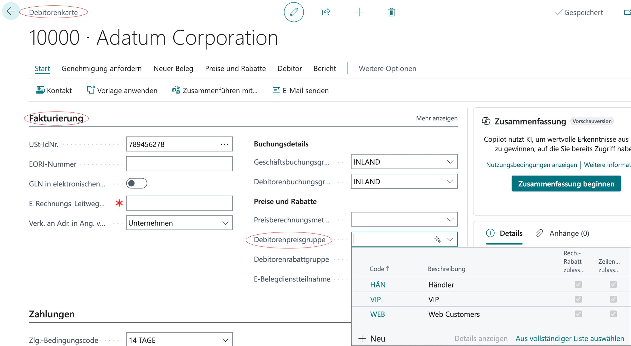
Task: Expand the Geschäftsbuchungsgruppe dropdown
Action: (450, 162)
